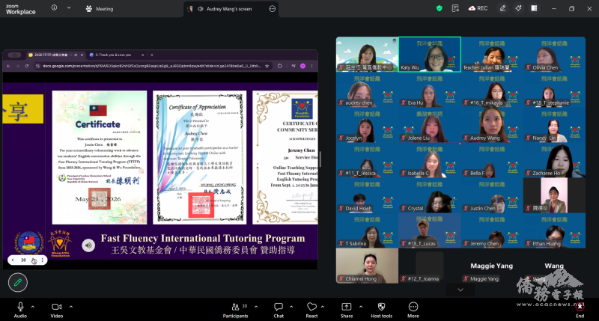Click the green pen annotate button
Viewport: 599px width, 321px height.
17,282
